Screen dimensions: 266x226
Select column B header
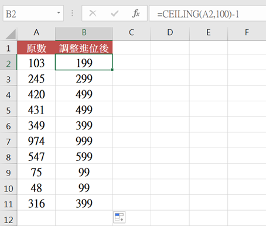pos(84,32)
